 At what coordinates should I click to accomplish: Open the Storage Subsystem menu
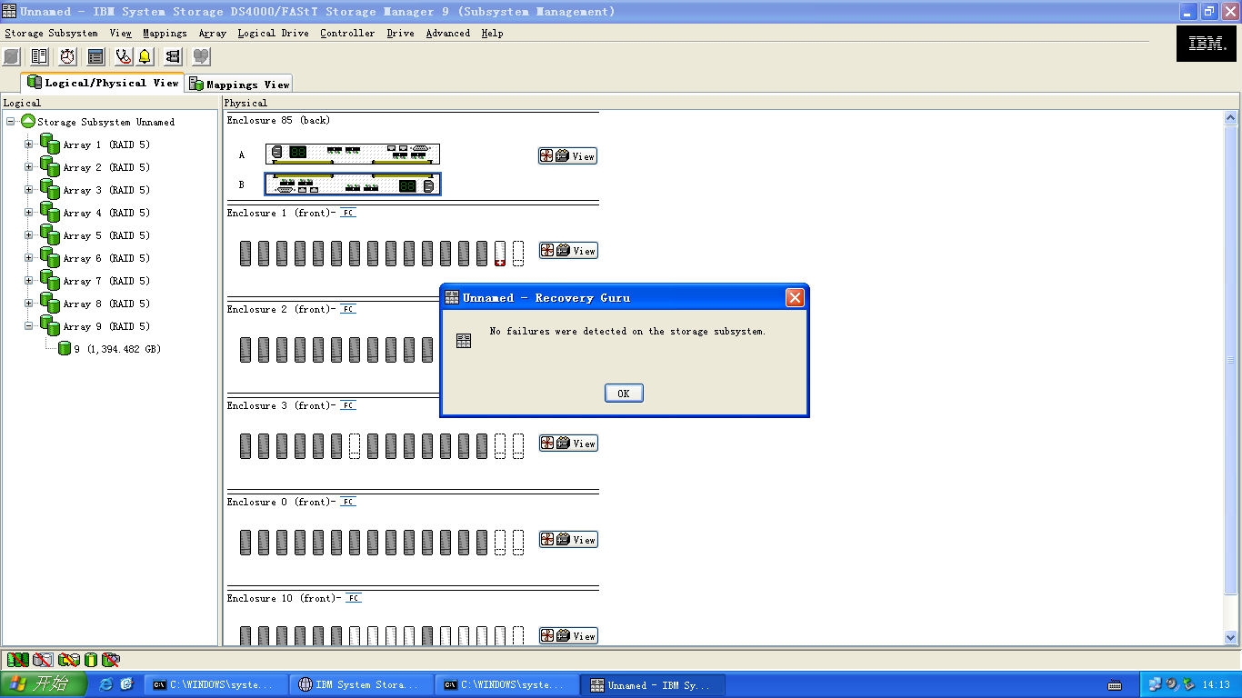point(51,33)
